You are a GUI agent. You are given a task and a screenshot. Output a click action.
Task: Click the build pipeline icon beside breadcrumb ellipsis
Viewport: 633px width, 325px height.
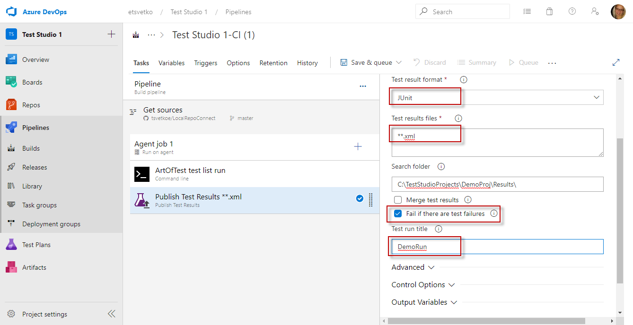(x=136, y=35)
